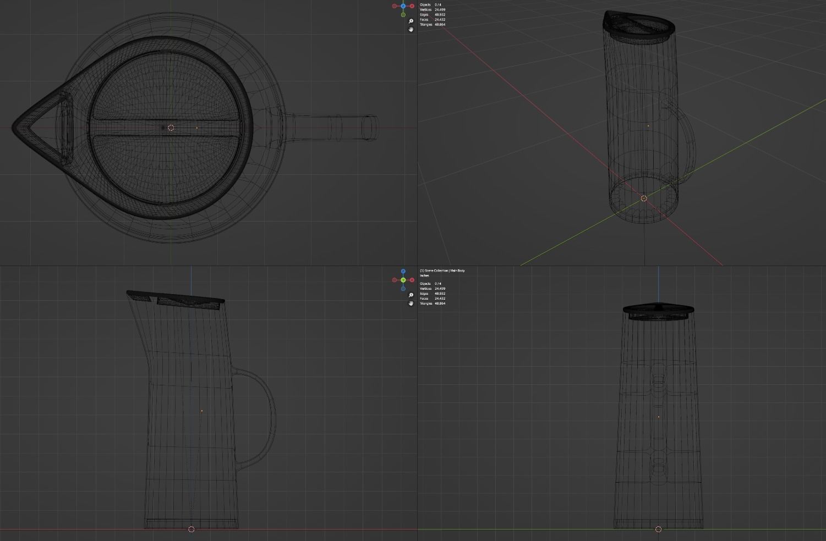Click negative X axis circle on top-view gizmo
The width and height of the screenshot is (826, 541).
pos(394,6)
